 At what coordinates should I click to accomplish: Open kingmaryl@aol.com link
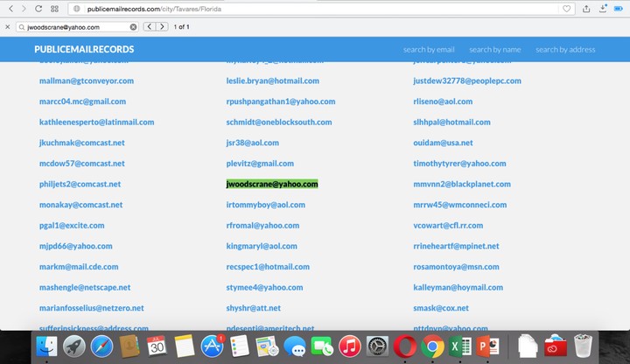pos(262,246)
